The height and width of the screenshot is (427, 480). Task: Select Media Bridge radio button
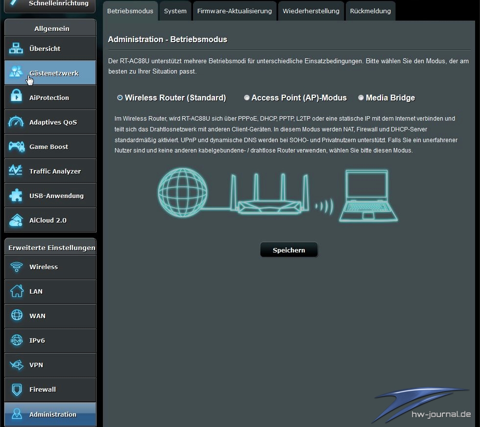click(361, 98)
